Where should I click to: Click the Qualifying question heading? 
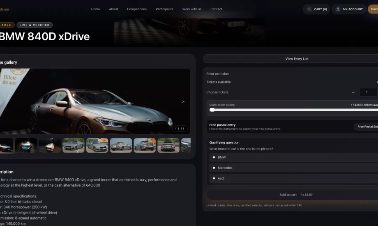click(224, 143)
